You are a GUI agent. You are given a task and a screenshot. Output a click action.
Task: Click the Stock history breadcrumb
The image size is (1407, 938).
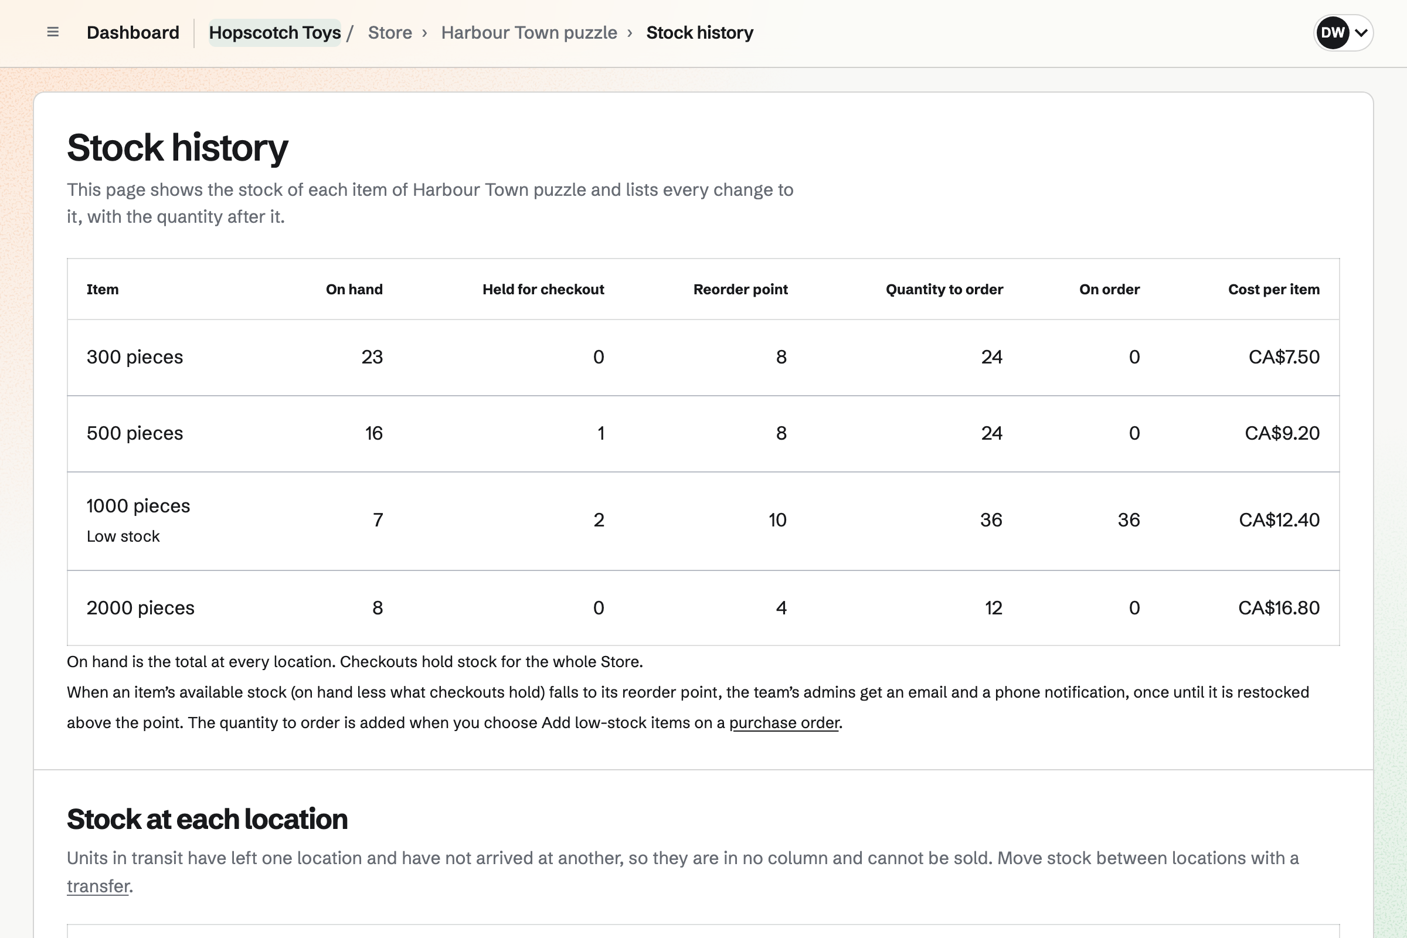coord(699,32)
